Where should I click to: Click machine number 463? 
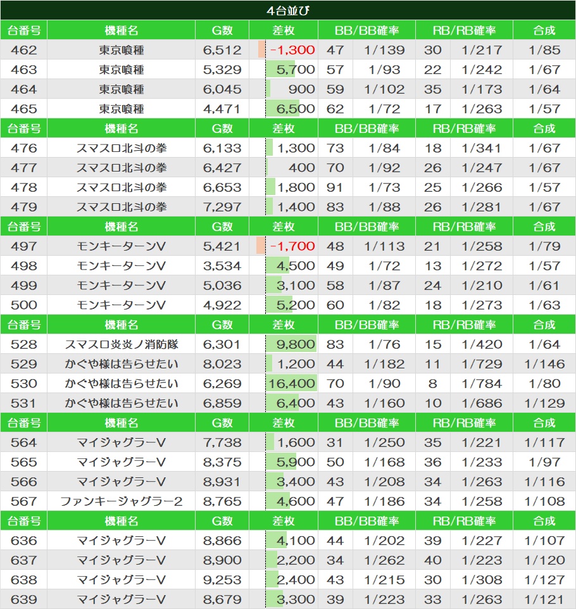tap(23, 70)
